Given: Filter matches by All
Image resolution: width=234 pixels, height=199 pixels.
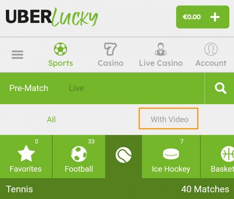Looking at the screenshot, I should [51, 120].
